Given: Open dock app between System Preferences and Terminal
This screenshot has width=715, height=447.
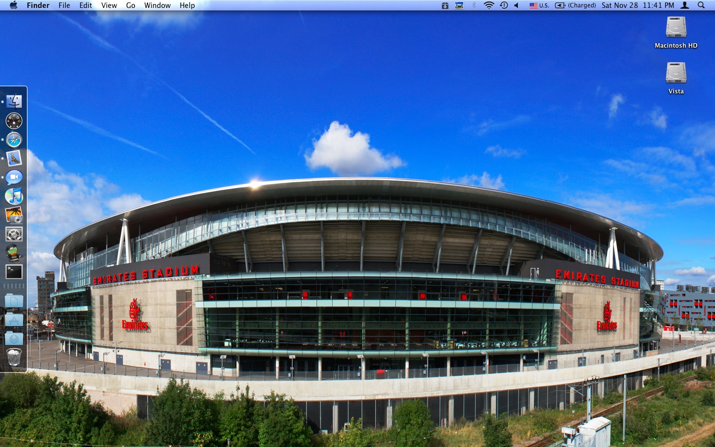Looking at the screenshot, I should tap(14, 253).
